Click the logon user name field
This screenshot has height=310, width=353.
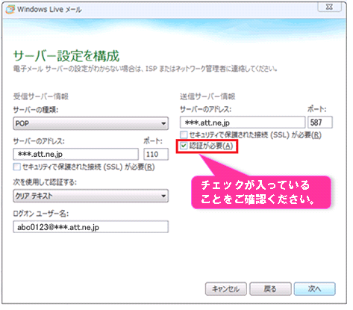(90, 227)
